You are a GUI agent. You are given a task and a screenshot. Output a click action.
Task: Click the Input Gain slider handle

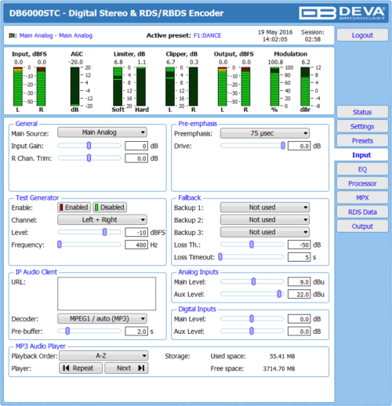click(89, 146)
